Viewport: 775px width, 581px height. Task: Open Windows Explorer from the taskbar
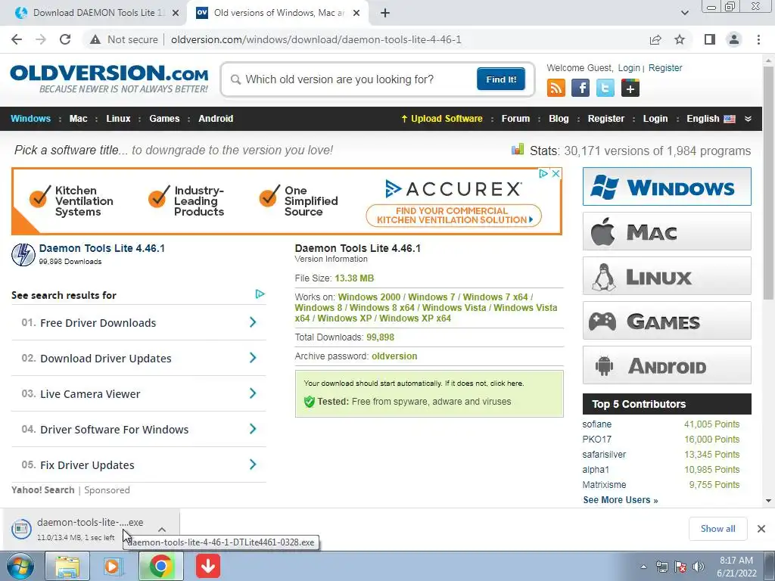pos(67,566)
